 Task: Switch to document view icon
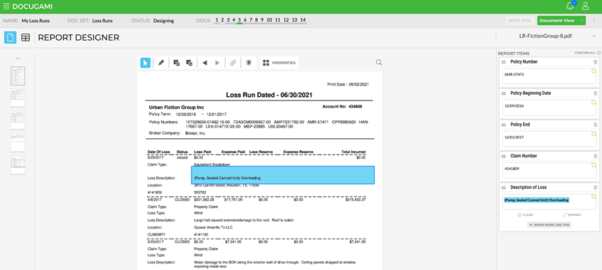(x=10, y=37)
